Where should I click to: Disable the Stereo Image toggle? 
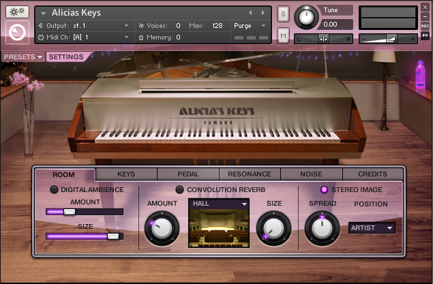tap(325, 189)
